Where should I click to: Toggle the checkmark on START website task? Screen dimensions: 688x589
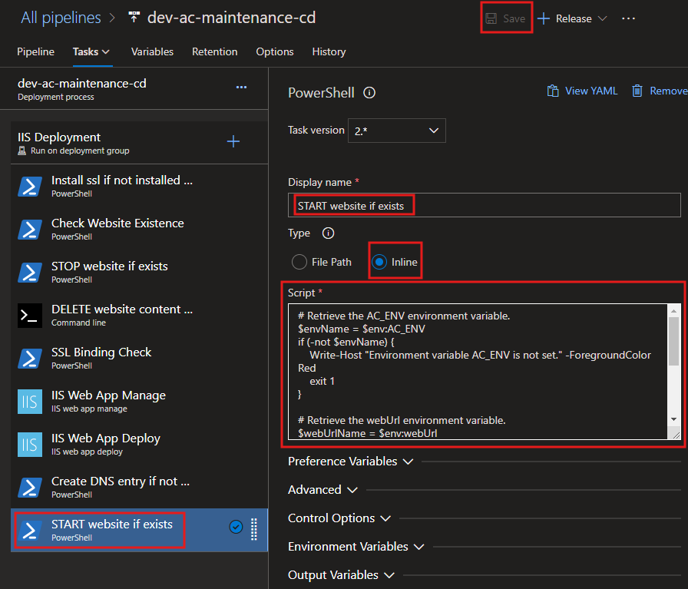236,527
